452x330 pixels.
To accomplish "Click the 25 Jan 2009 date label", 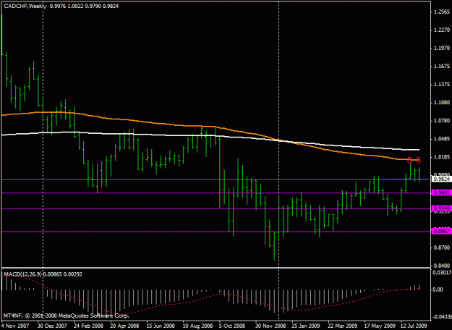I will coord(307,326).
